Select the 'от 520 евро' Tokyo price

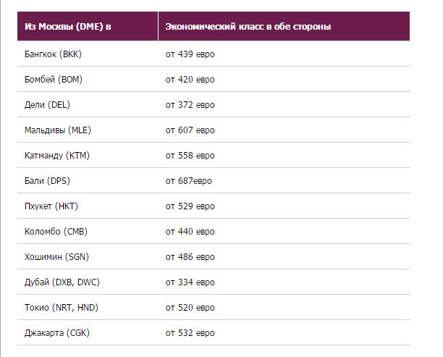[190, 308]
